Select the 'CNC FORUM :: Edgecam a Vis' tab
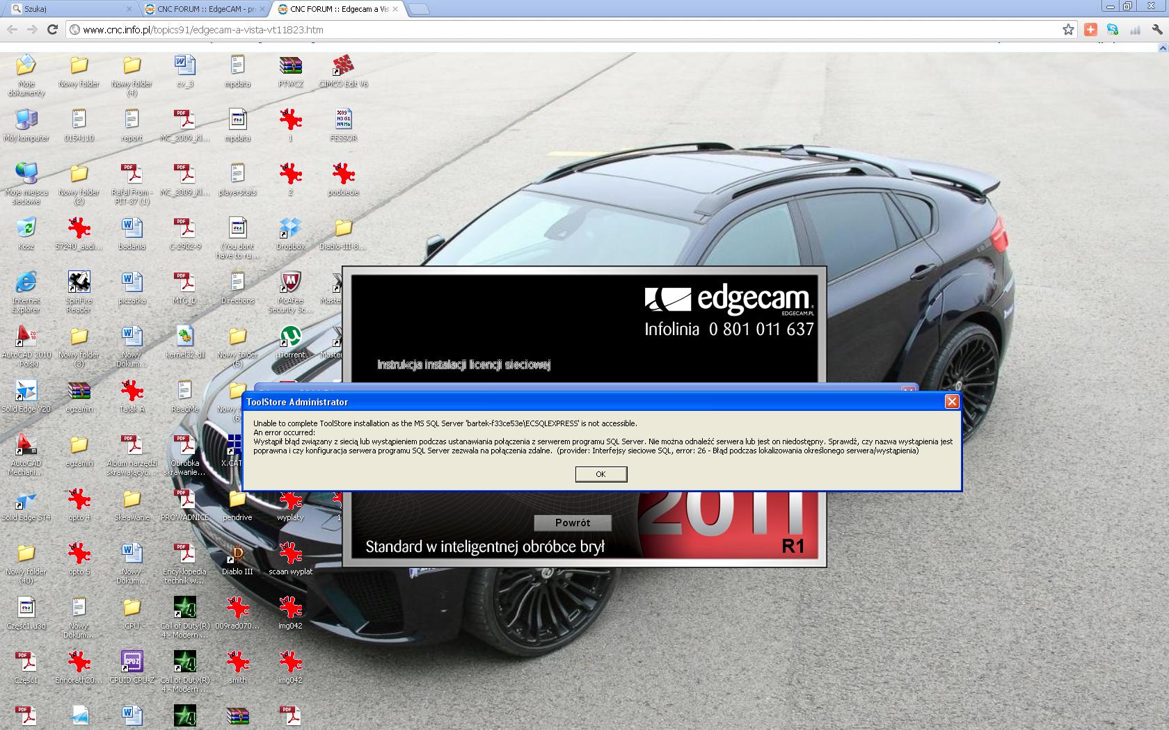The width and height of the screenshot is (1169, 730). coord(340,9)
